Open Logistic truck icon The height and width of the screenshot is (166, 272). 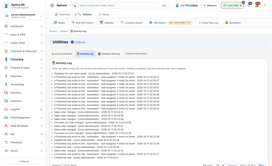tap(6, 109)
